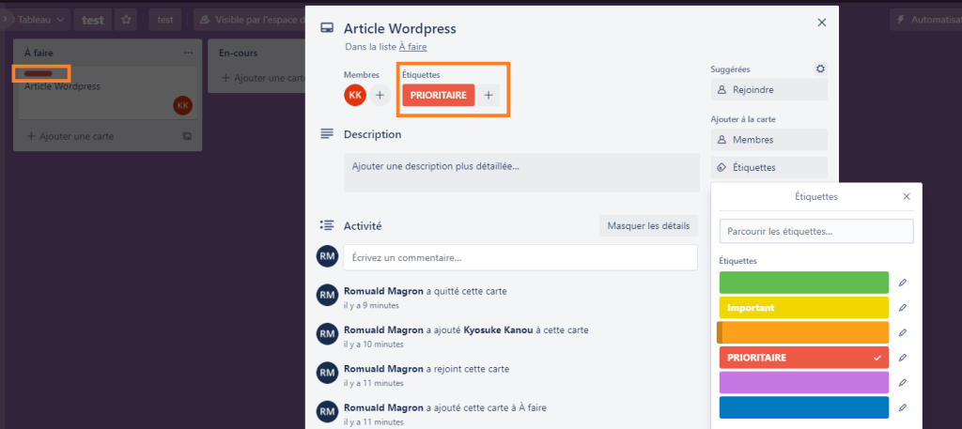The height and width of the screenshot is (429, 962).
Task: Add a label with the plus beside PRIORITAIRE
Action: coord(489,95)
